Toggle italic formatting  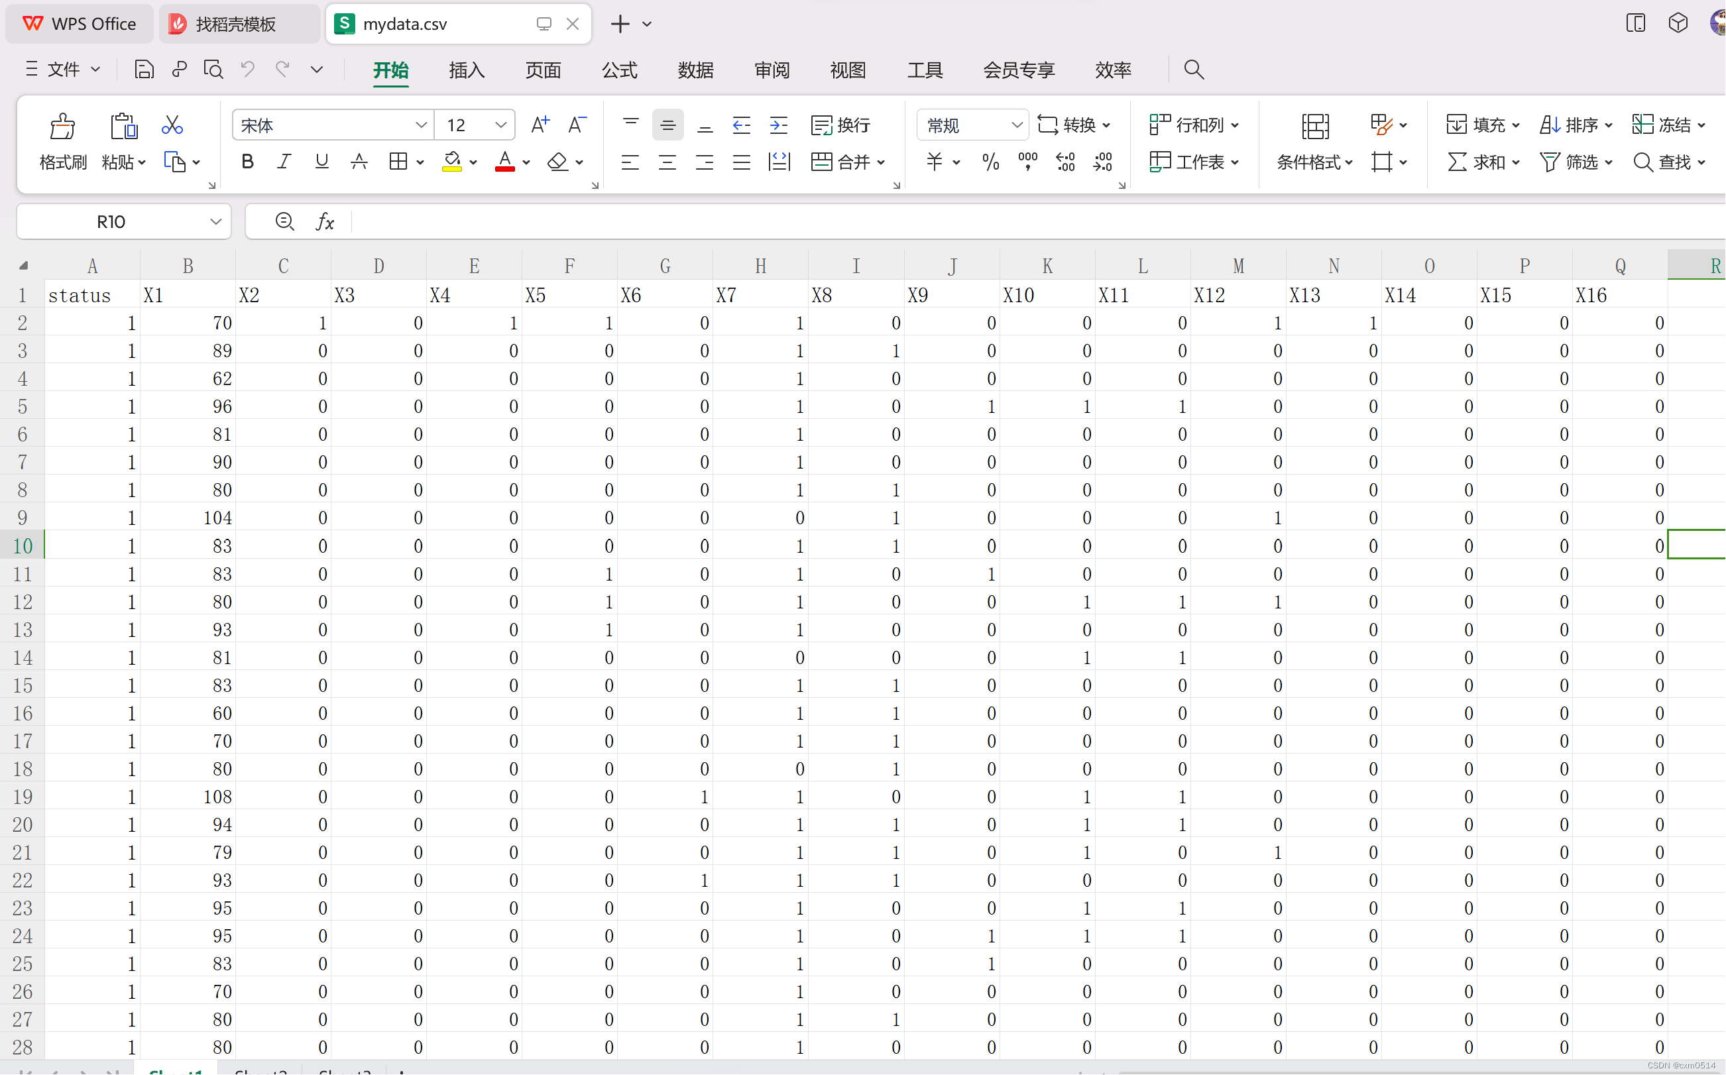click(284, 162)
